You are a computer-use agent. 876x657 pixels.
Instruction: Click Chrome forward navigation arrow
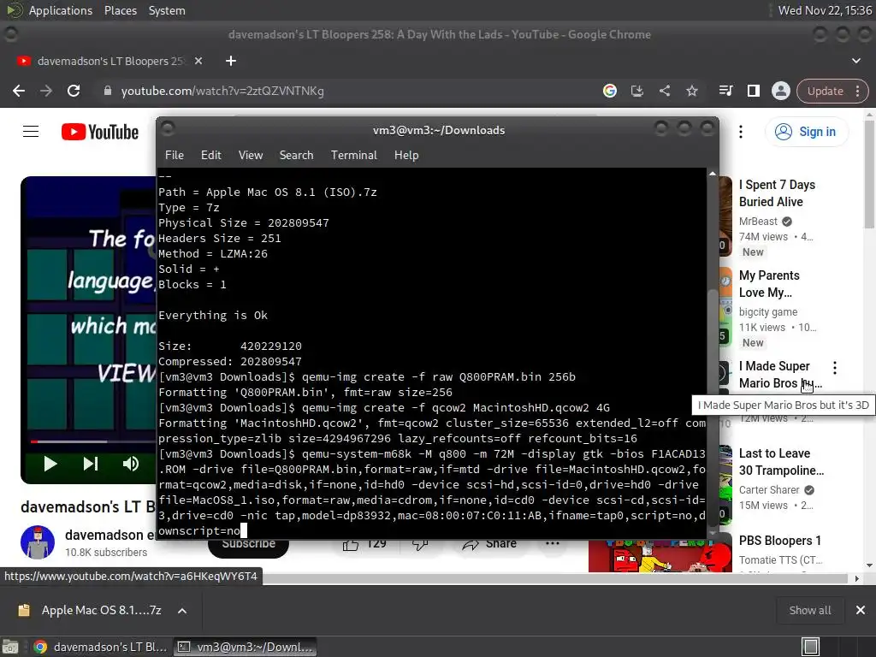click(x=46, y=91)
